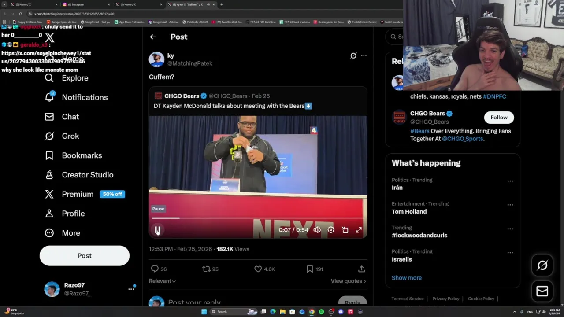
Task: Open the @MatchingPatek handle link
Action: [x=190, y=63]
